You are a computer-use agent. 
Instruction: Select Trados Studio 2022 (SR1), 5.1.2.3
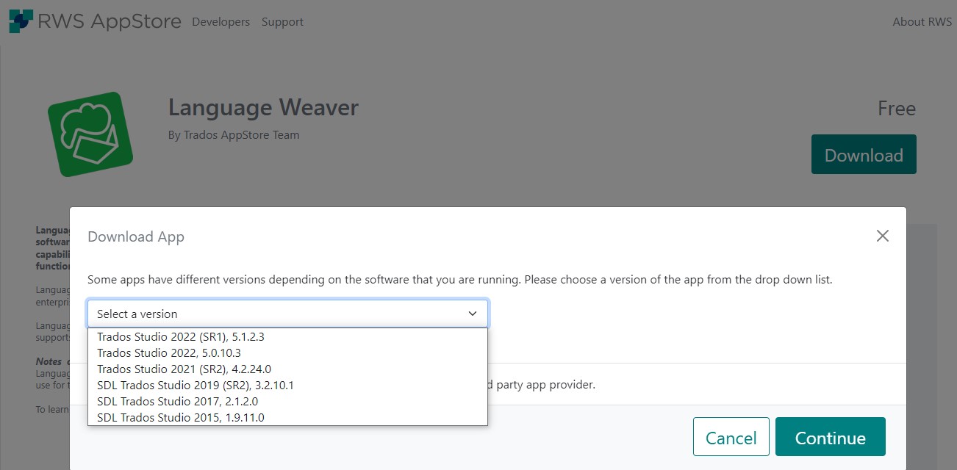[x=181, y=336]
